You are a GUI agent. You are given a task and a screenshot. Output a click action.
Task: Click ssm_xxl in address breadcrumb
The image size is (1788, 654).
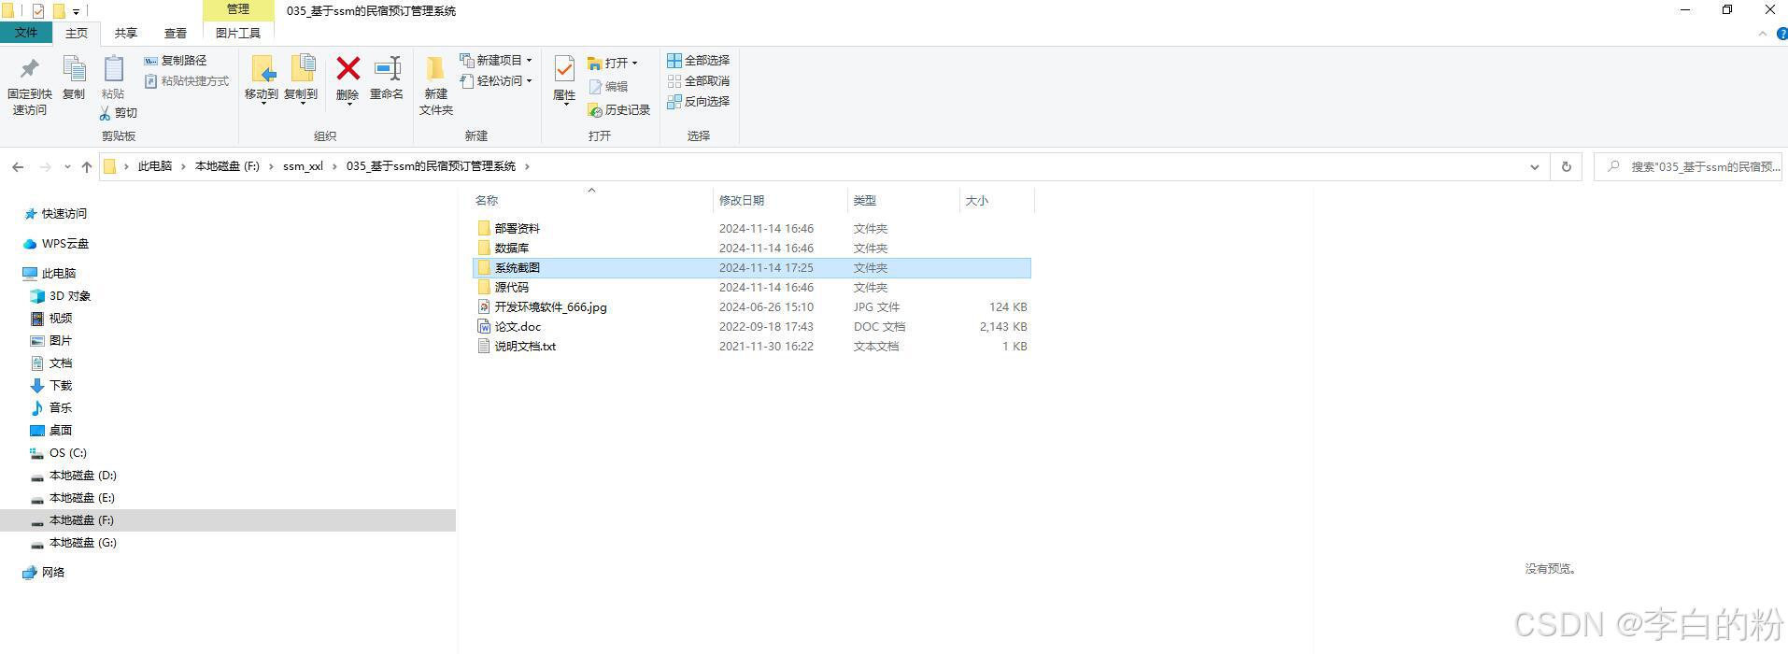tap(303, 166)
